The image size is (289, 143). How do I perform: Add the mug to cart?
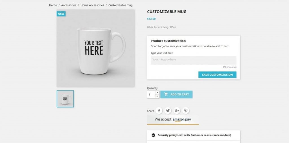[176, 94]
